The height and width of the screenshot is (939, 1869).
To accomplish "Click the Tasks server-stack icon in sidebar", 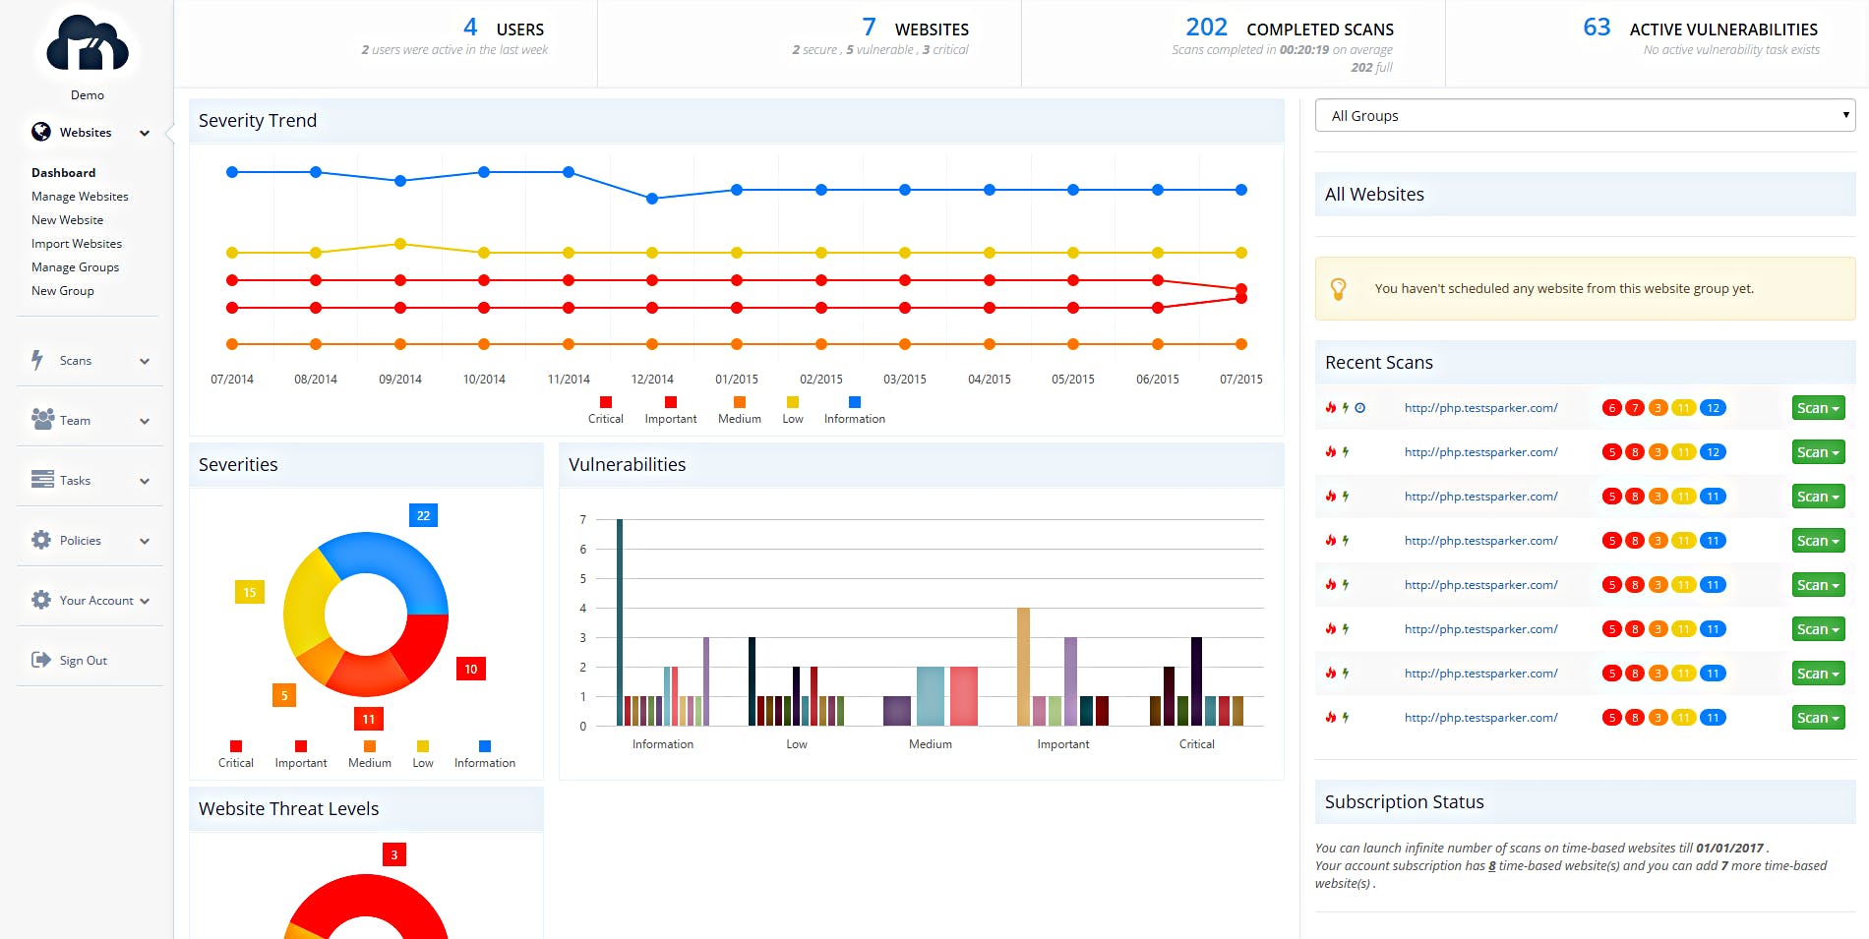I will [42, 479].
